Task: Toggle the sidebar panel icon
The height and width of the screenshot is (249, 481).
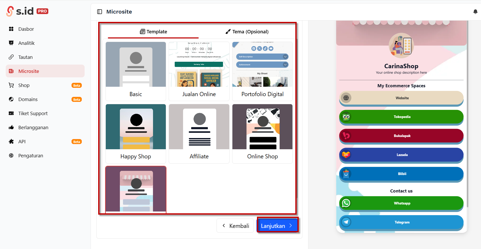Action: (x=99, y=12)
